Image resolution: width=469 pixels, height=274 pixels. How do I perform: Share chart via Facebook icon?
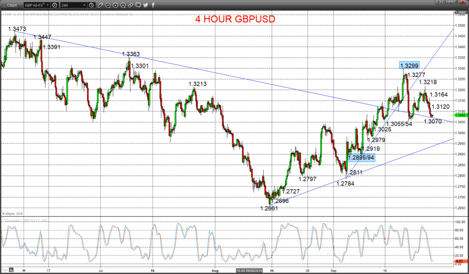tap(153, 5)
